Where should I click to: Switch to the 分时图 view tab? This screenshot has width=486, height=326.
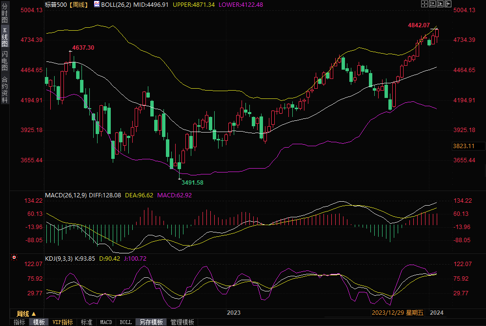[4, 14]
